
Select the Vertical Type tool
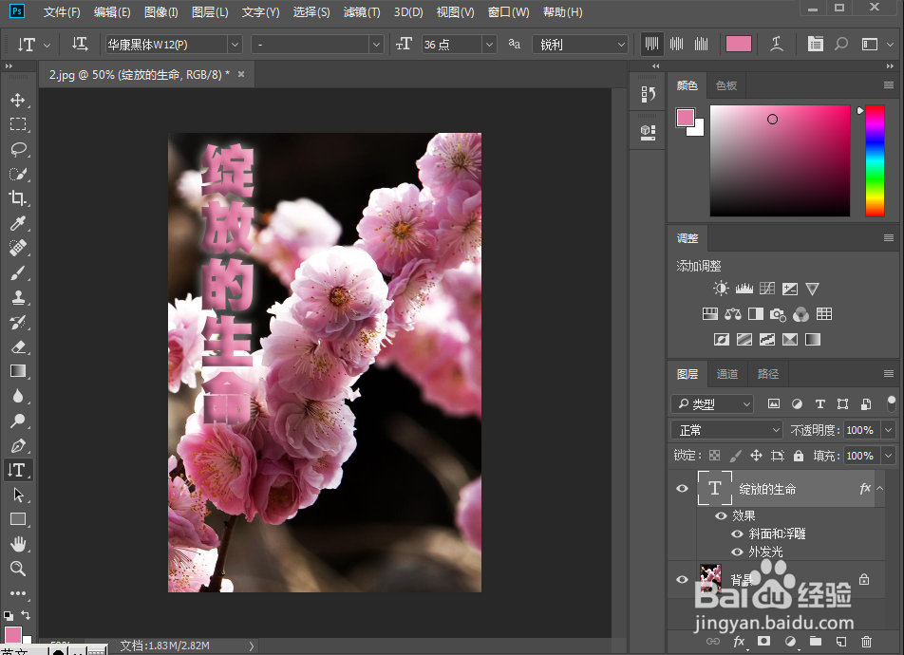coord(18,470)
